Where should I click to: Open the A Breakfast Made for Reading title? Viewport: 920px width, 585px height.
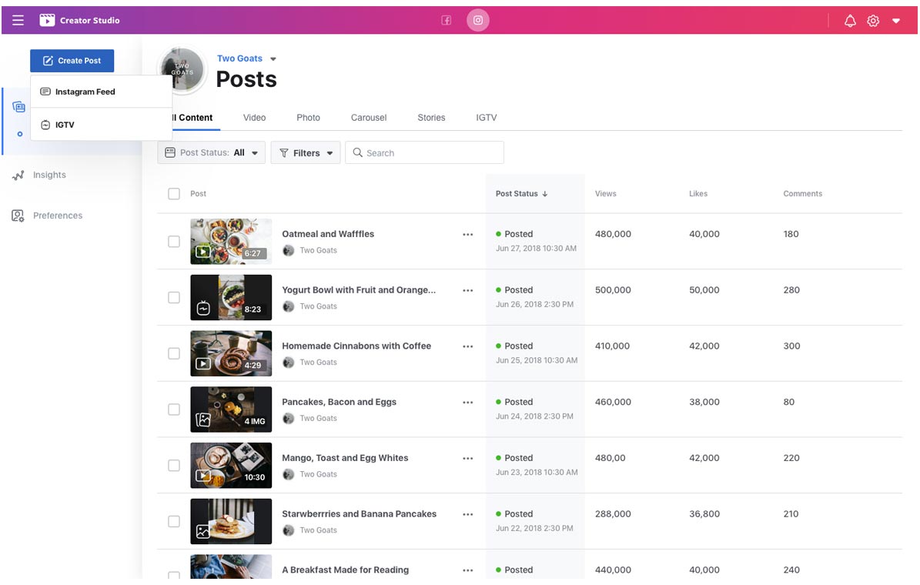[345, 570]
